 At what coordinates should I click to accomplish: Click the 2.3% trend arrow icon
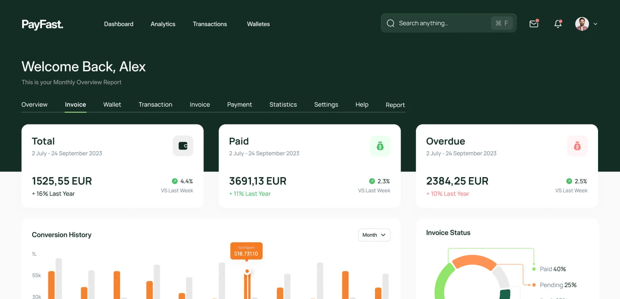click(372, 181)
